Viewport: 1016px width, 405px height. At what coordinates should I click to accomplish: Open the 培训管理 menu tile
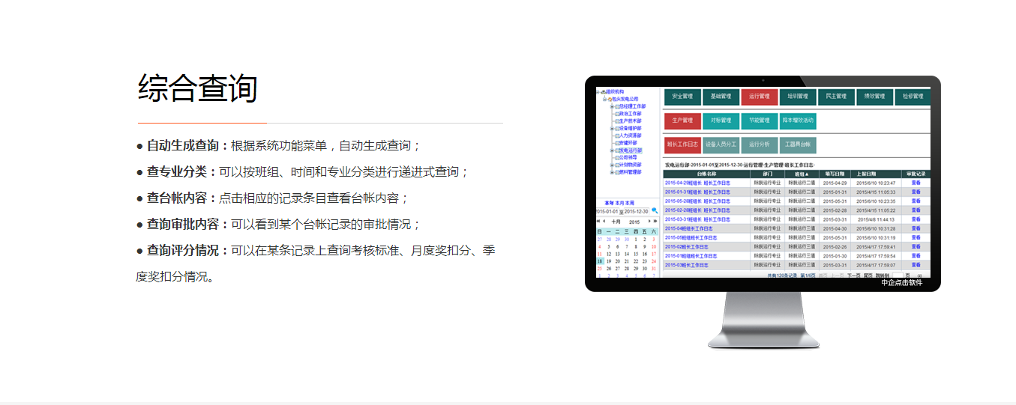click(x=798, y=97)
